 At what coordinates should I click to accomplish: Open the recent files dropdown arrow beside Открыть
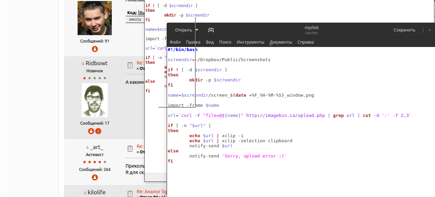tap(197, 30)
